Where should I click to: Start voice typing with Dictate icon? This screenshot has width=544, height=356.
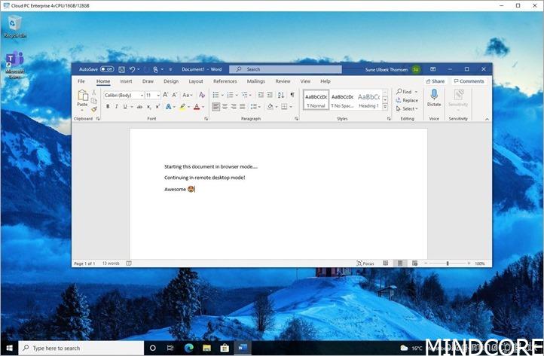(x=434, y=97)
